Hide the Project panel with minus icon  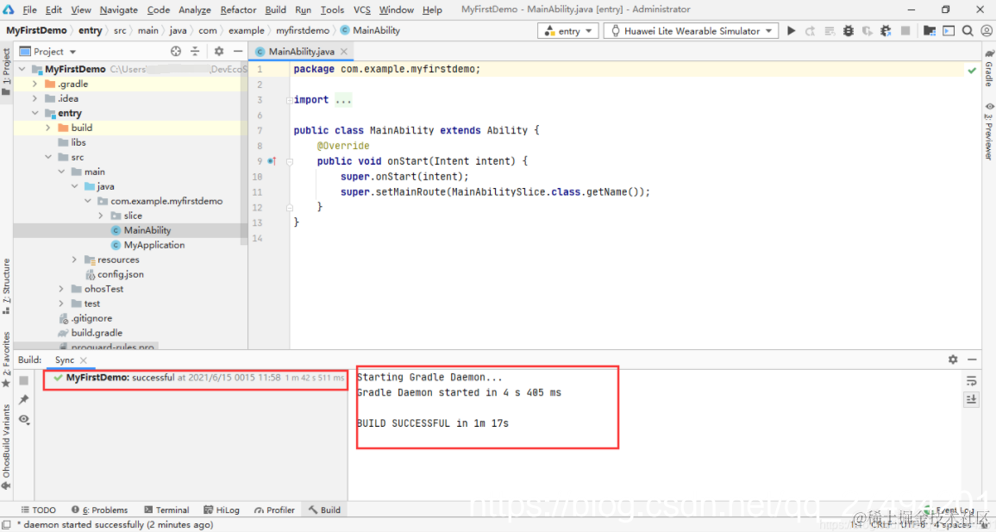click(x=237, y=52)
